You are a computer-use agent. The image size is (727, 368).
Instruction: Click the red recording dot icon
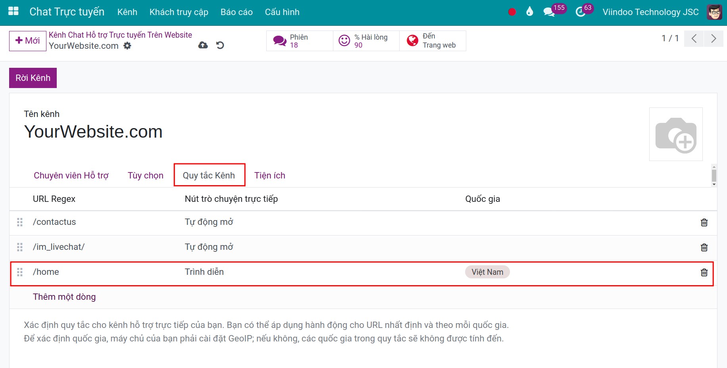[512, 12]
